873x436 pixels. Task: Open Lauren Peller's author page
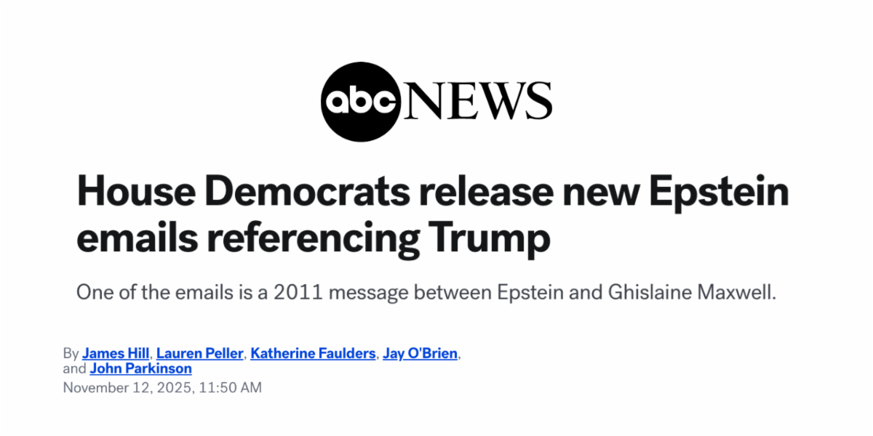click(200, 354)
